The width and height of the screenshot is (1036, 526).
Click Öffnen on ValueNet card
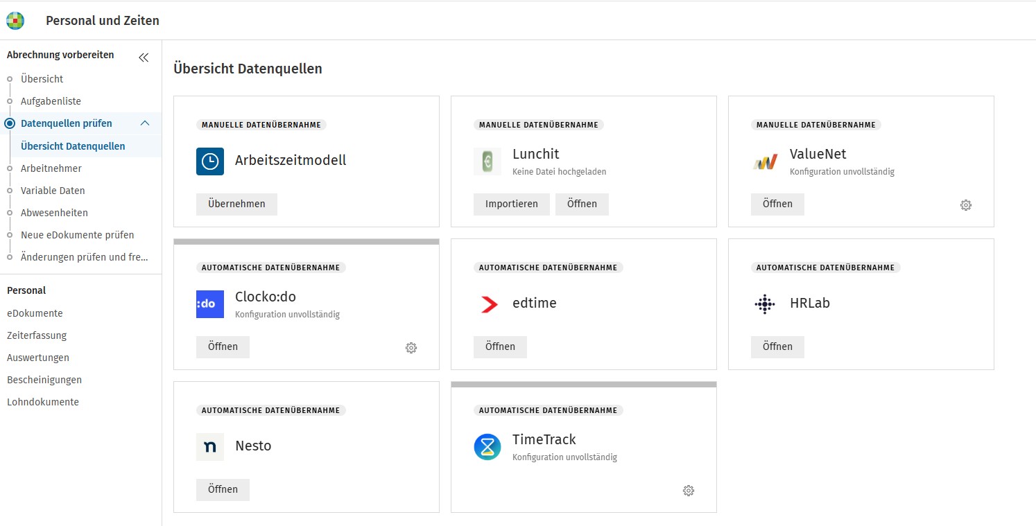(777, 204)
